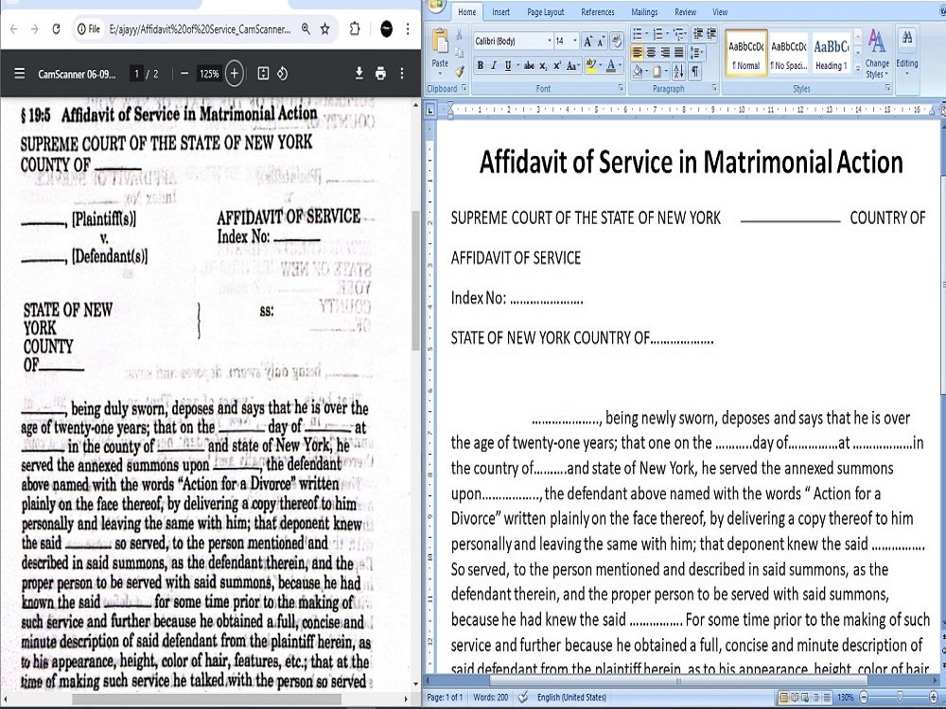Click the text highlight color button
The image size is (946, 709).
pos(591,66)
